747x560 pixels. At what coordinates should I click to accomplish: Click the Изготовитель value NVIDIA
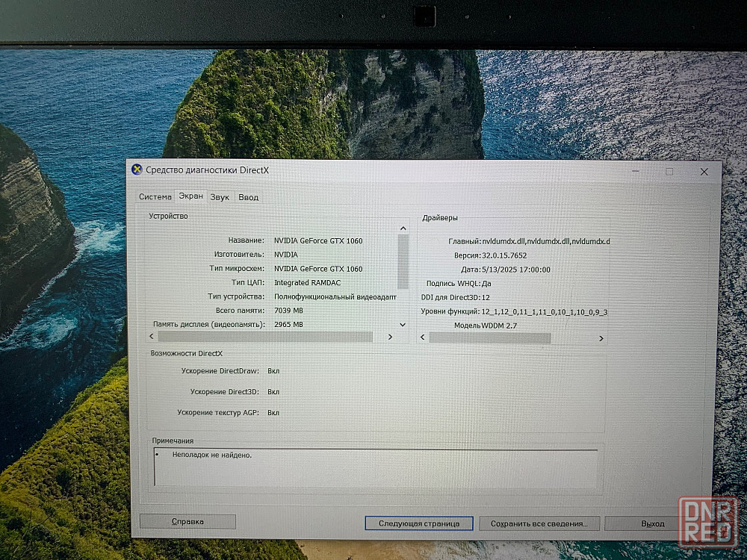point(286,255)
